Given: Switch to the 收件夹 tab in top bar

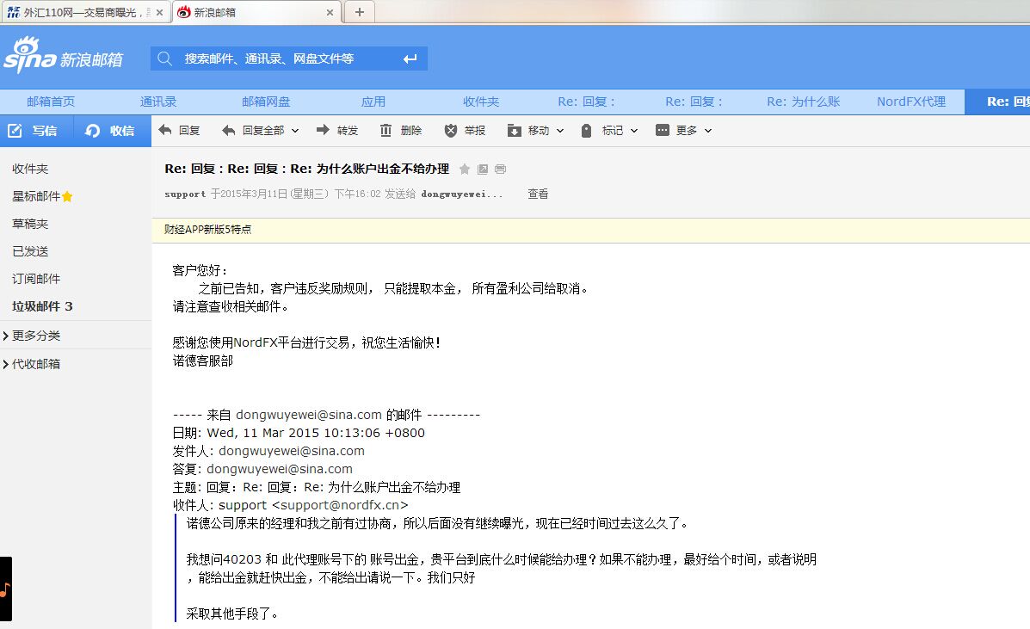Looking at the screenshot, I should coord(481,102).
